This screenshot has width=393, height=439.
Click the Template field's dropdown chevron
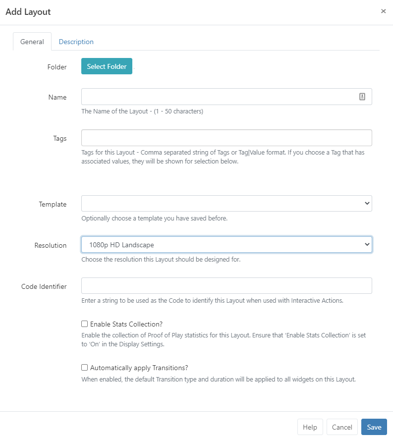click(366, 203)
